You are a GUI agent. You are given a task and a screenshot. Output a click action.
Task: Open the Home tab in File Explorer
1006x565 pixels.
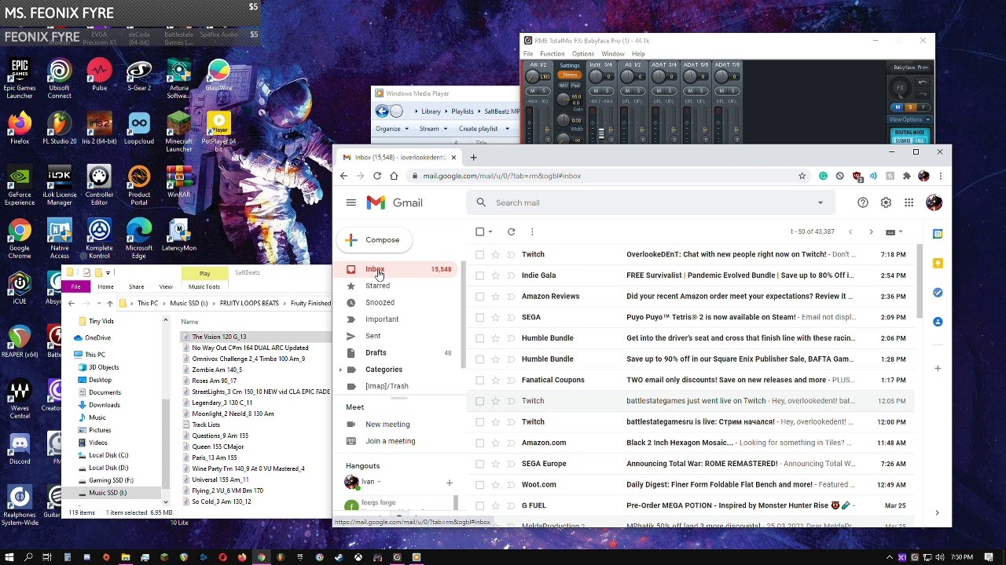coord(105,286)
